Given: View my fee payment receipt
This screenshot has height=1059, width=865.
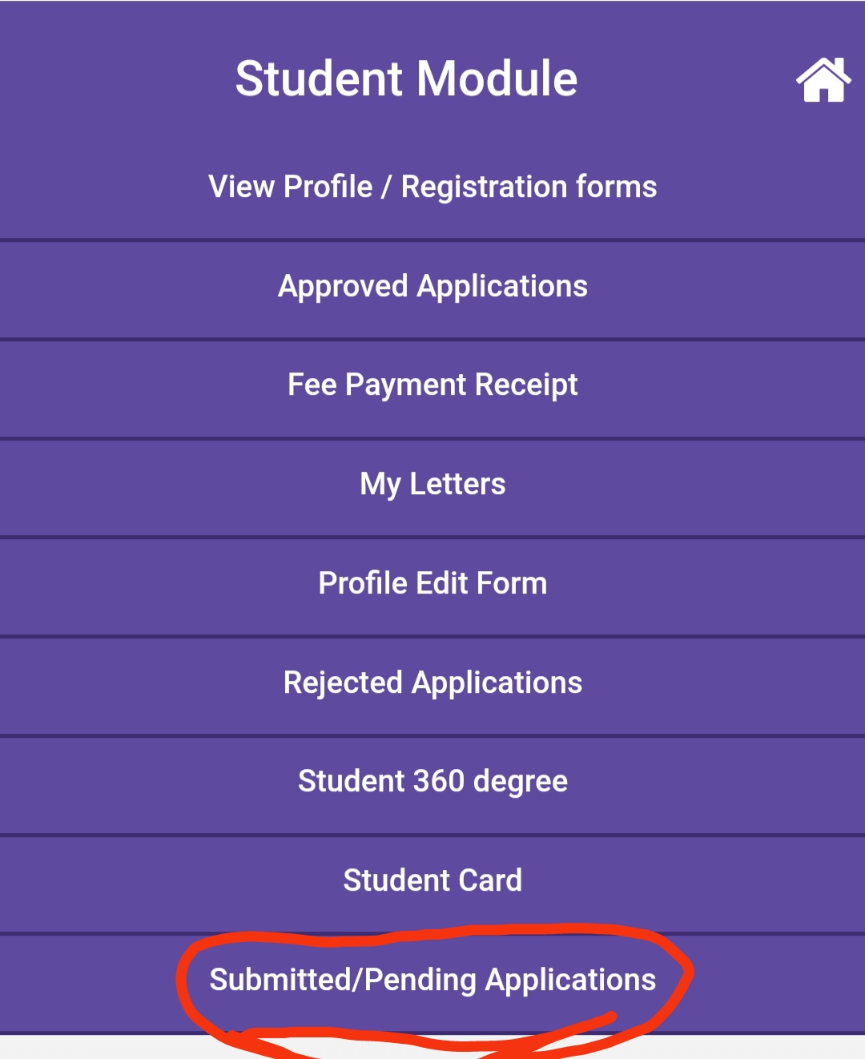Looking at the screenshot, I should tap(432, 385).
